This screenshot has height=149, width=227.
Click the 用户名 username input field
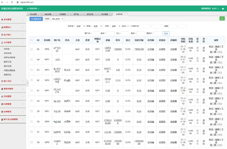tap(96, 33)
